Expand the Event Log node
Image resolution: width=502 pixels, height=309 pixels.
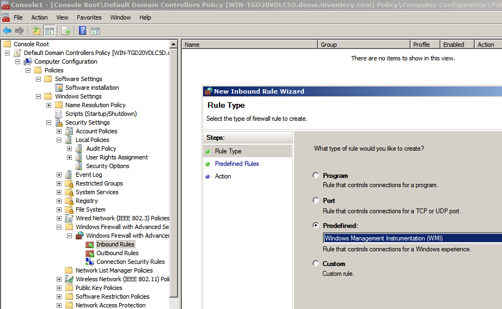click(x=59, y=175)
